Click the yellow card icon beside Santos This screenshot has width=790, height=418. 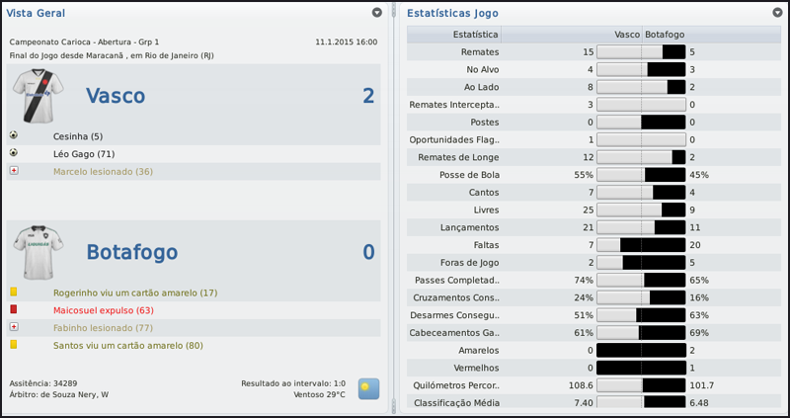pyautogui.click(x=14, y=345)
